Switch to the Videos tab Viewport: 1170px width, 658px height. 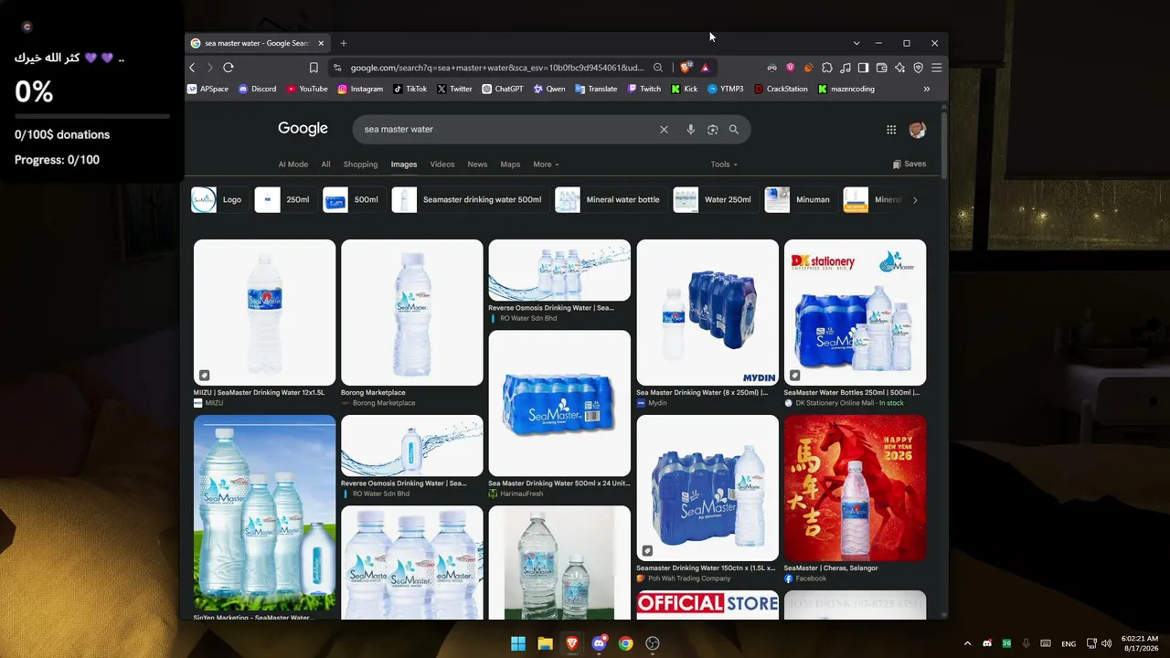[x=442, y=164]
